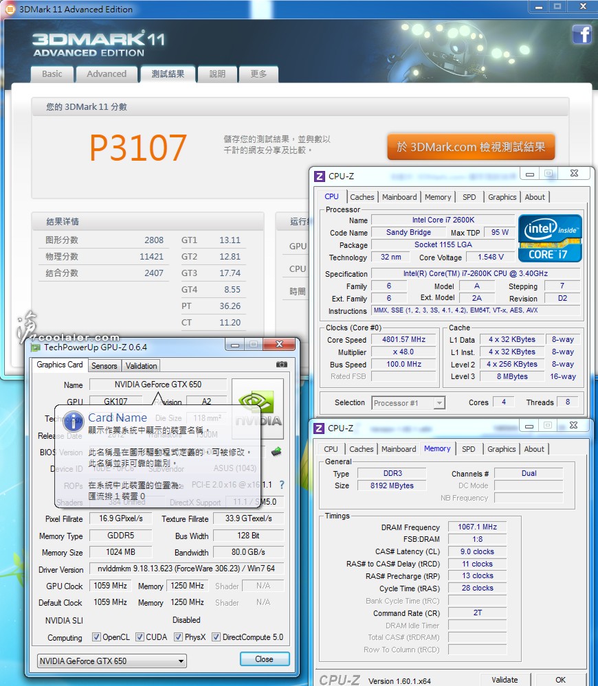Click the GPU-Z Name field NVIDIA GeForce GTX 650
Image resolution: width=598 pixels, height=686 pixels.
click(158, 385)
